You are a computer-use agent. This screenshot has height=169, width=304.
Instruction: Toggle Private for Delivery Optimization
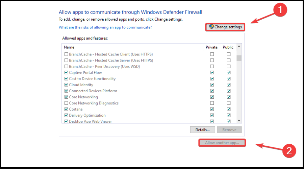[x=212, y=115]
